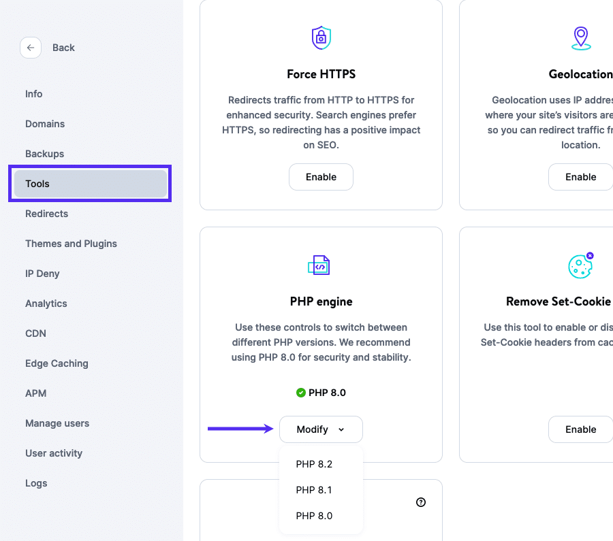The image size is (613, 541).
Task: Click the circular back arrow icon
Action: pos(31,48)
